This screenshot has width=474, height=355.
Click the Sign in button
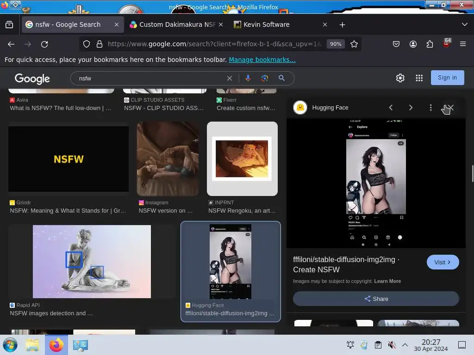(x=447, y=78)
